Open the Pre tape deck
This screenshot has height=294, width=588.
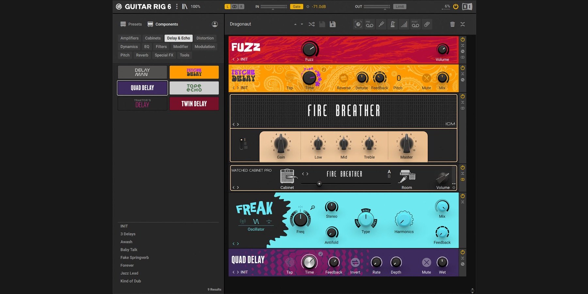pyautogui.click(x=369, y=24)
